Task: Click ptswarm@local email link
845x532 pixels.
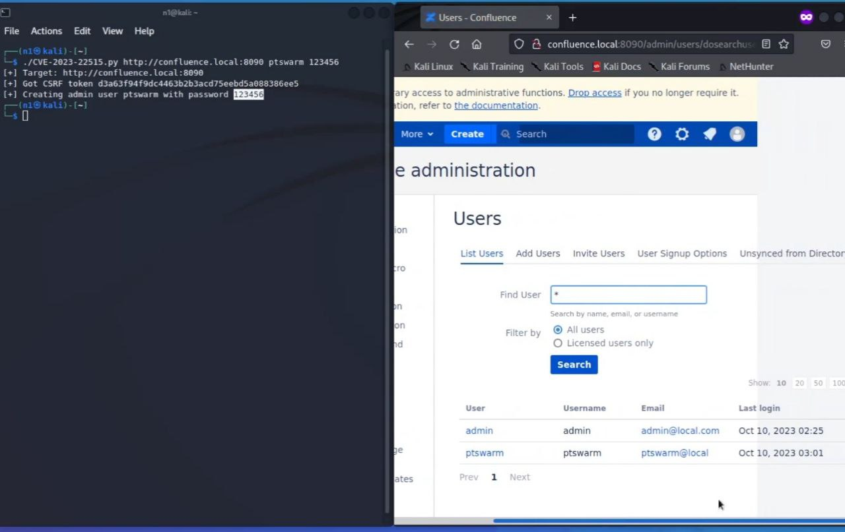Action: tap(675, 453)
